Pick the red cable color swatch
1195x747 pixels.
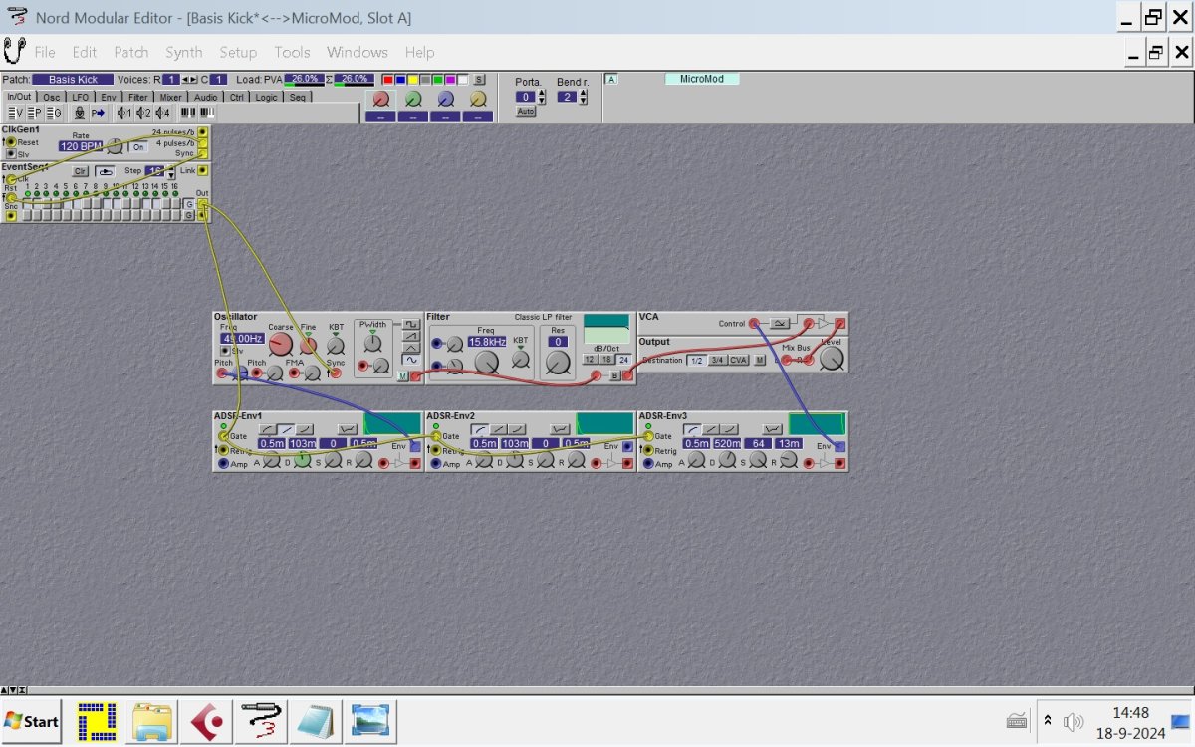coord(387,80)
